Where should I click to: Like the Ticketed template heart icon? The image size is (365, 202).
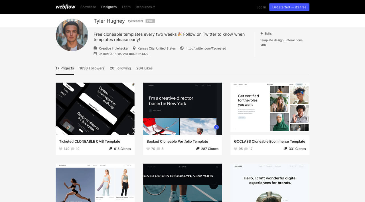[x=60, y=149]
